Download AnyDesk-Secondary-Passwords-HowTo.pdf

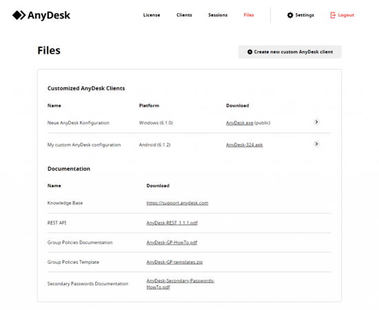coord(181,284)
